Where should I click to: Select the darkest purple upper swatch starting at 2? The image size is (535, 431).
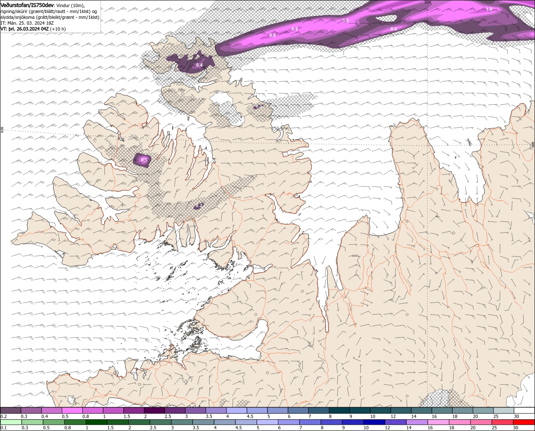click(154, 410)
